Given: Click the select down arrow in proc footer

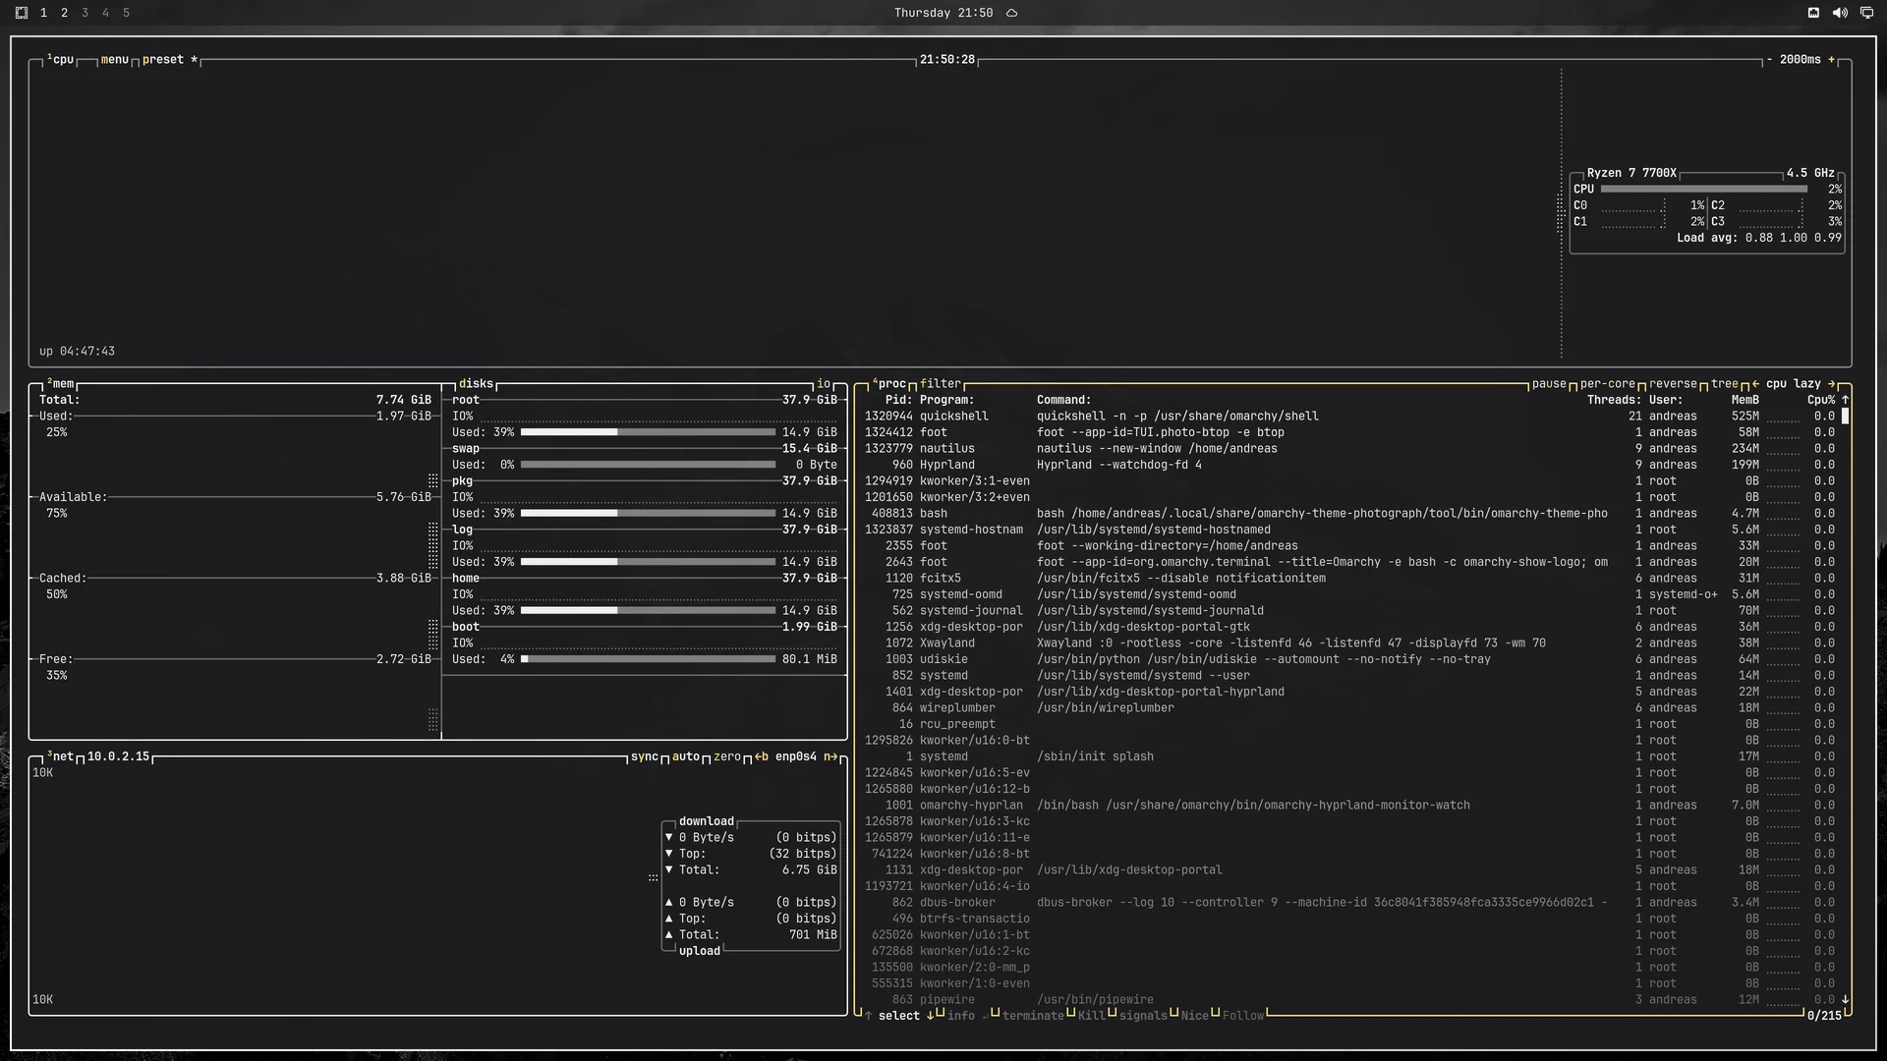Looking at the screenshot, I should pyautogui.click(x=930, y=1016).
